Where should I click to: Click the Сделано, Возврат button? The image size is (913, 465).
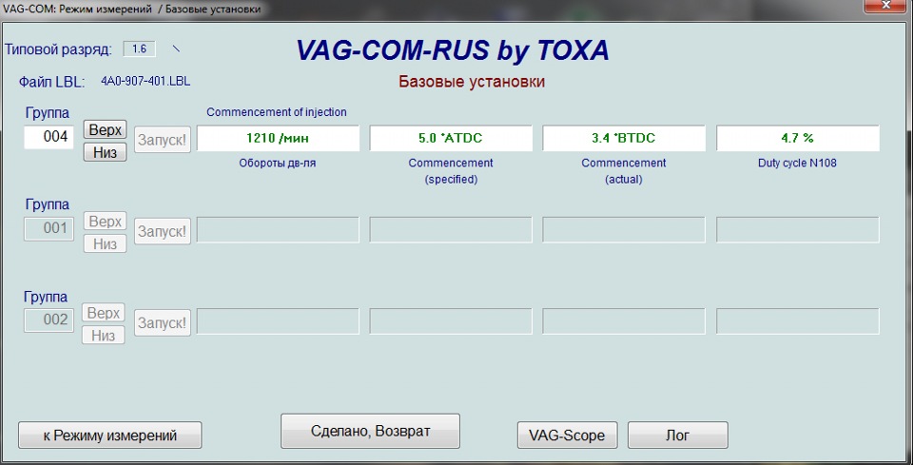pyautogui.click(x=370, y=432)
